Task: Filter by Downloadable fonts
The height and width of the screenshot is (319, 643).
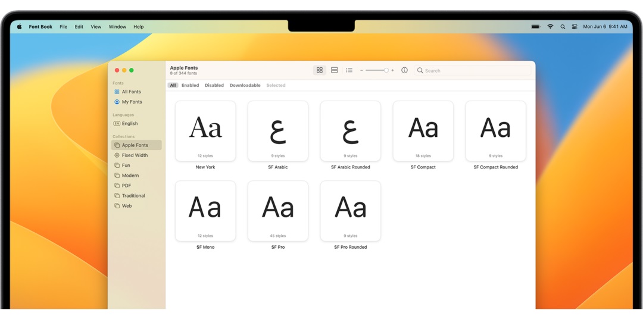Action: click(245, 85)
